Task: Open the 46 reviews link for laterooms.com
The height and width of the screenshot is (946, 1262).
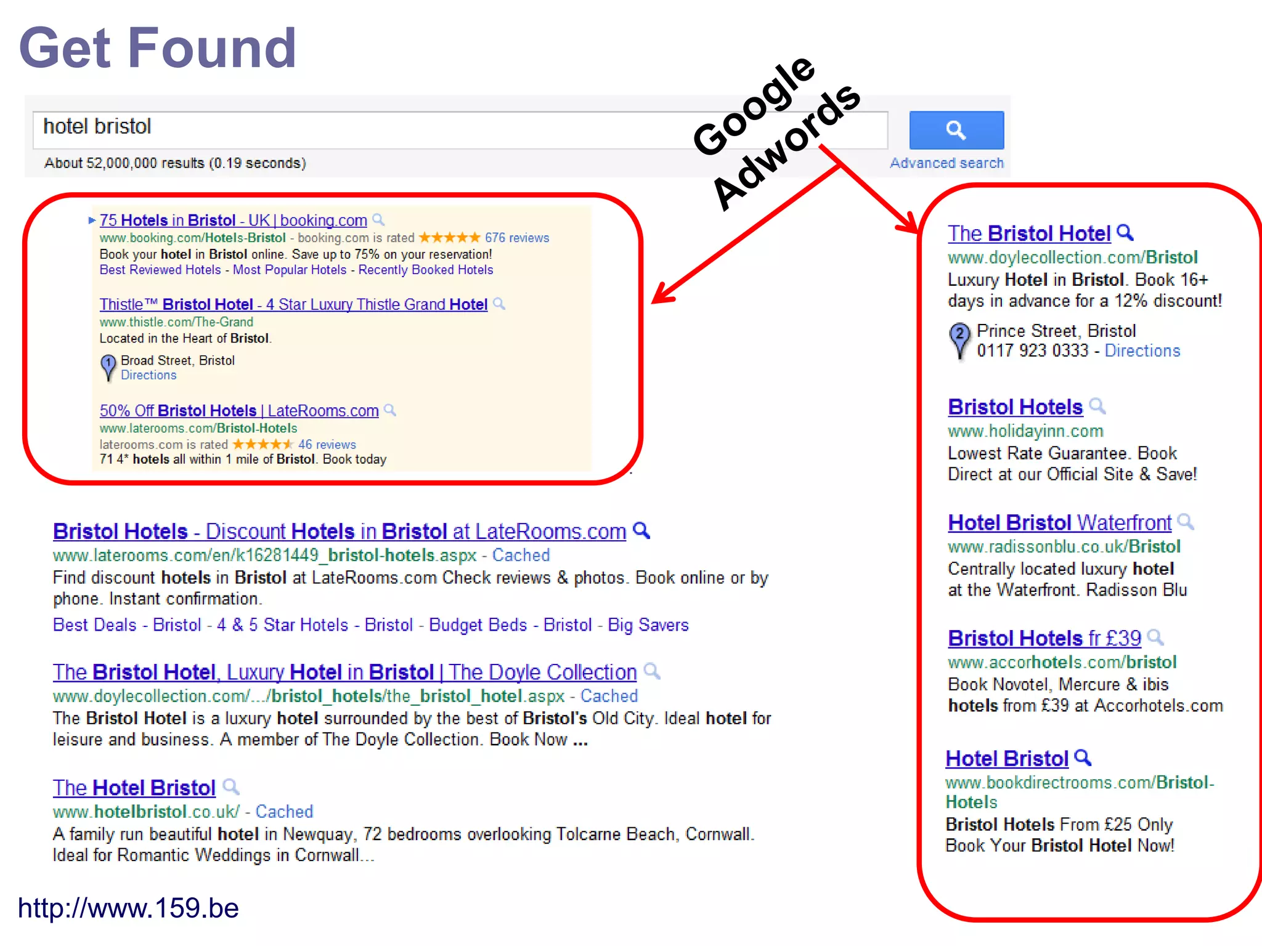Action: click(x=327, y=445)
